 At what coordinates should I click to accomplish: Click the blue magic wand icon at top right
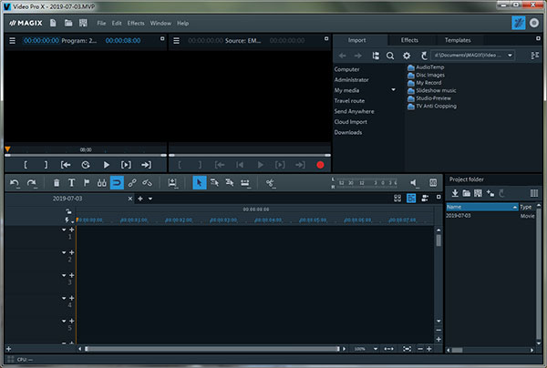[x=519, y=23]
